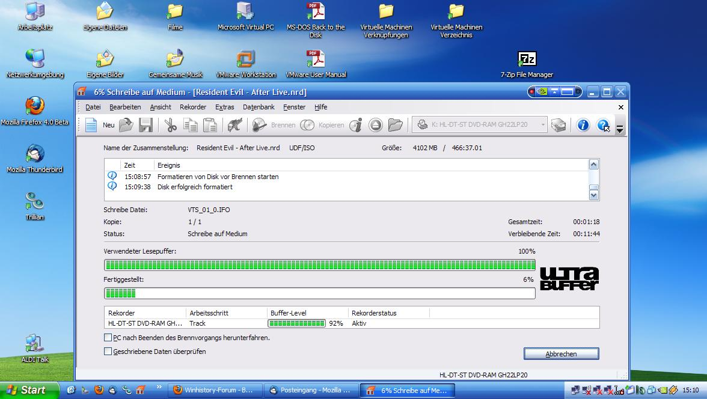Click the Abbrechen button
The image size is (707, 399).
tap(561, 354)
